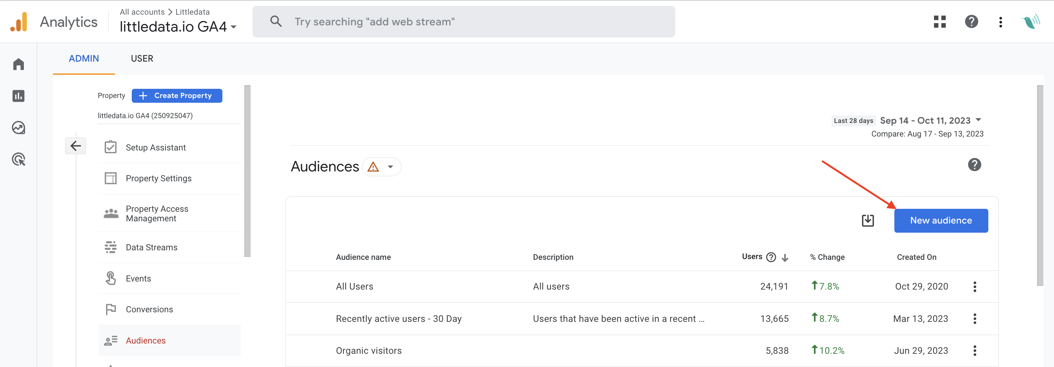The width and height of the screenshot is (1054, 367).
Task: Click the % Change column header
Action: pos(827,257)
